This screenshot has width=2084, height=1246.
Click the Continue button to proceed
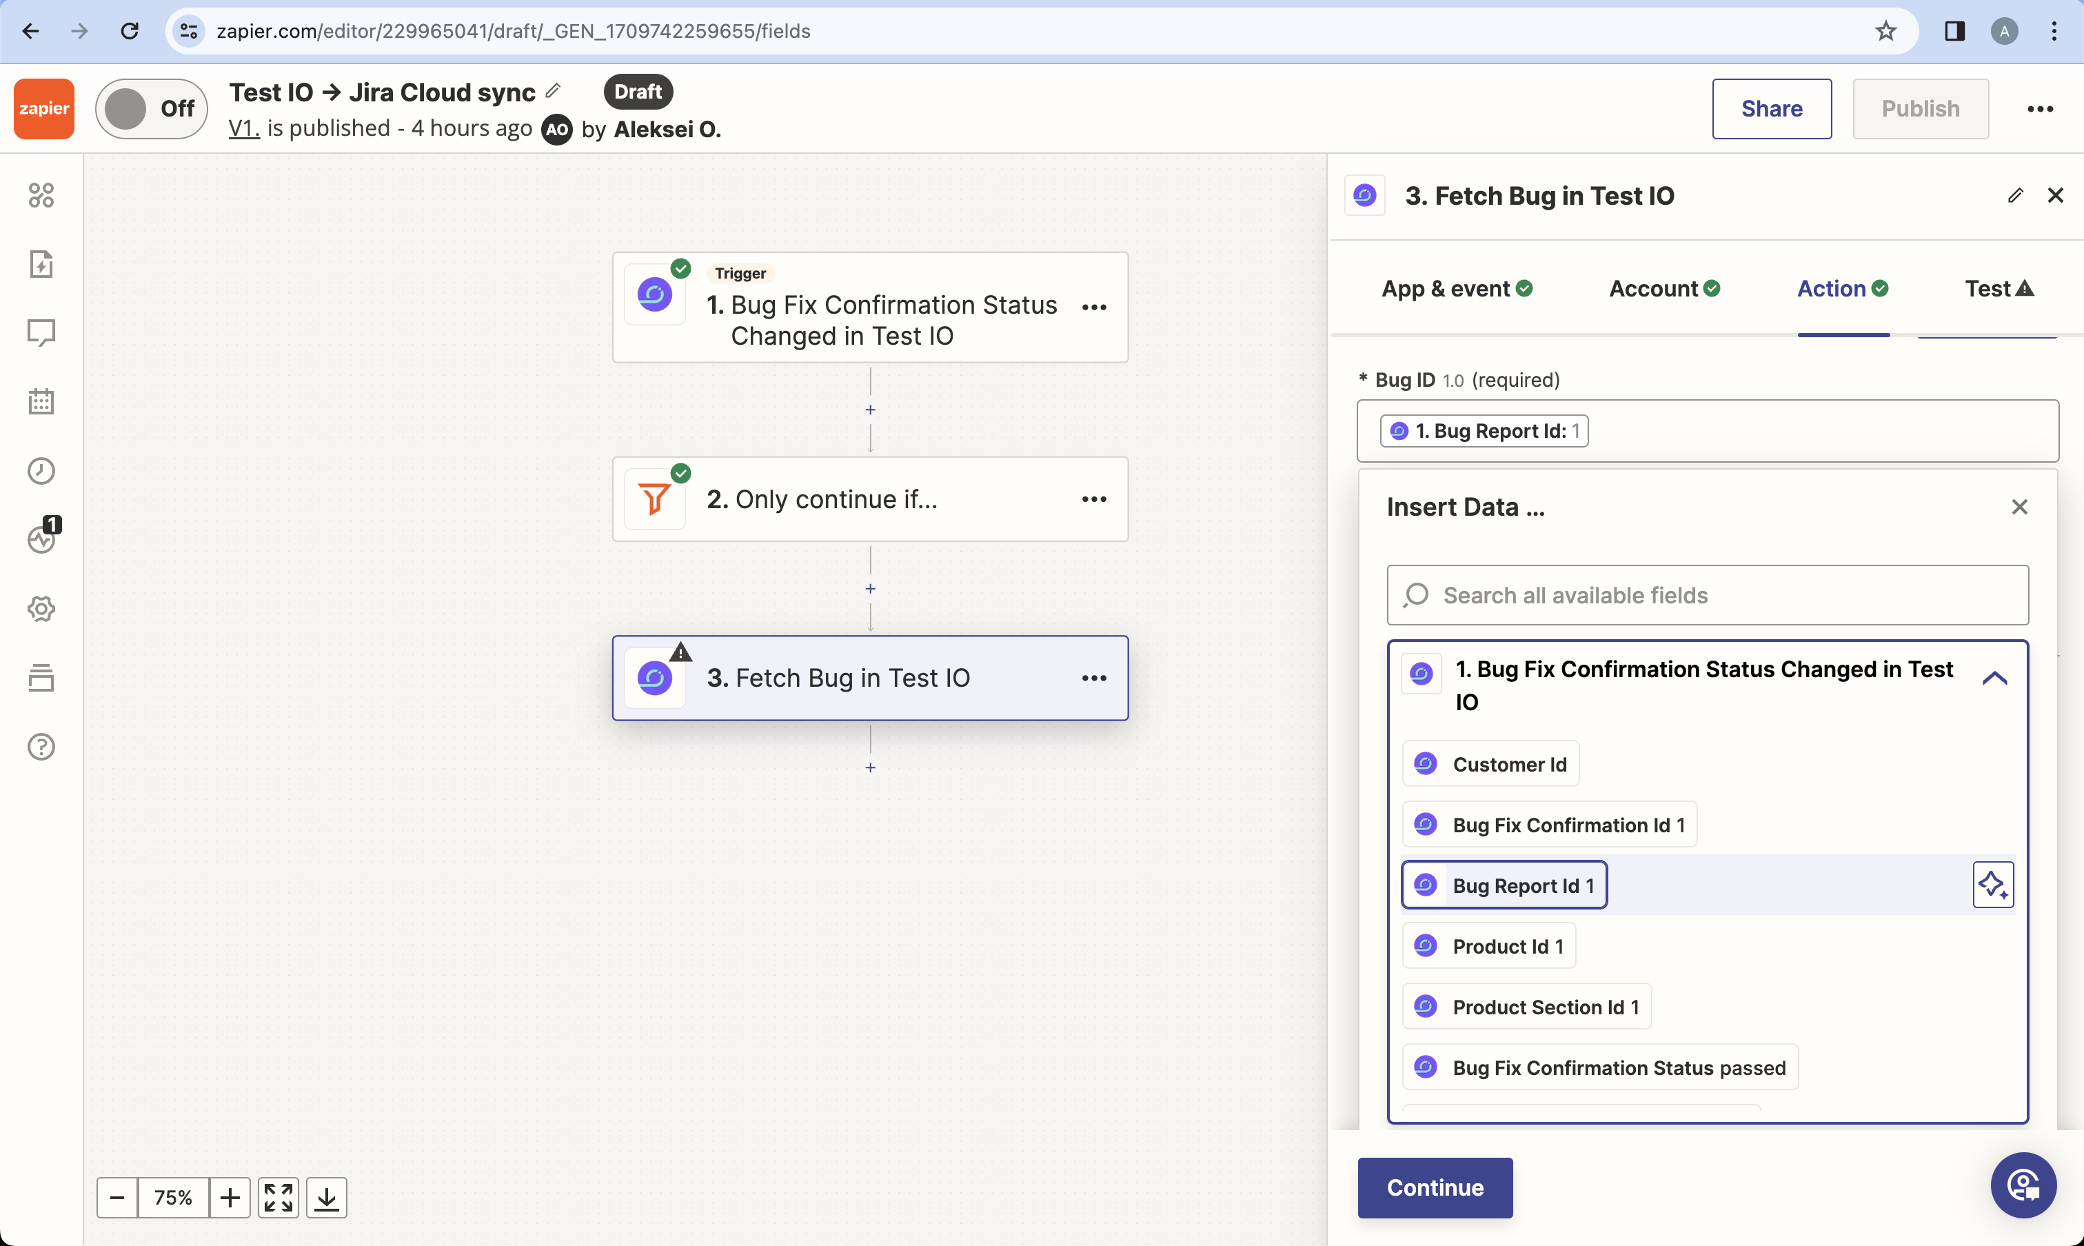(x=1435, y=1187)
